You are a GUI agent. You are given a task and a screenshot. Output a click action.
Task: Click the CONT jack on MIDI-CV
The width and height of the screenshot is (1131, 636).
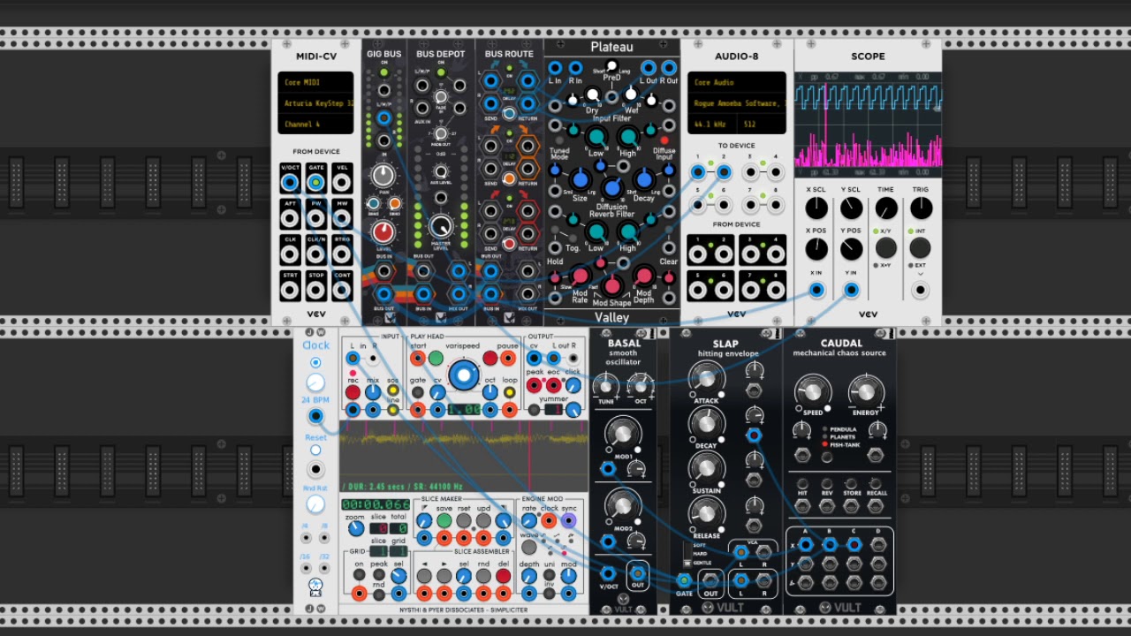342,290
